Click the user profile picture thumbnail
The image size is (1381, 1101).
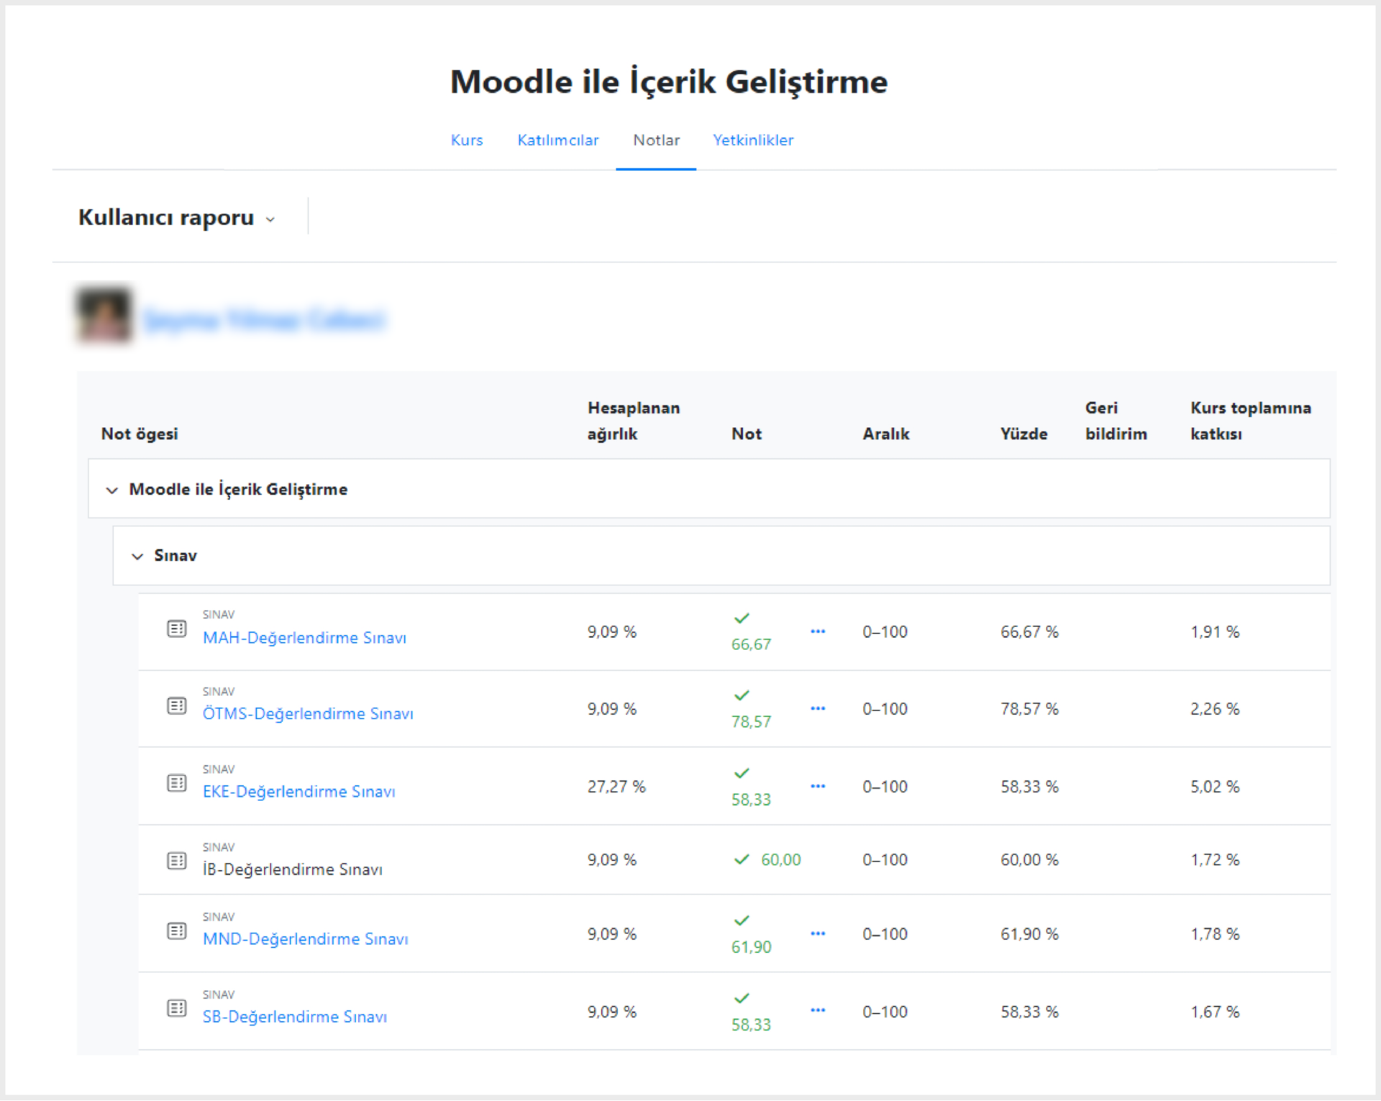point(104,315)
